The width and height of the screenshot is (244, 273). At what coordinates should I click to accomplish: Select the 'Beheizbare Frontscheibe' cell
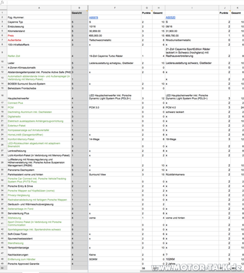click(x=39, y=88)
